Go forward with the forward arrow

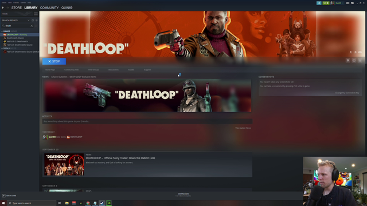7,7
